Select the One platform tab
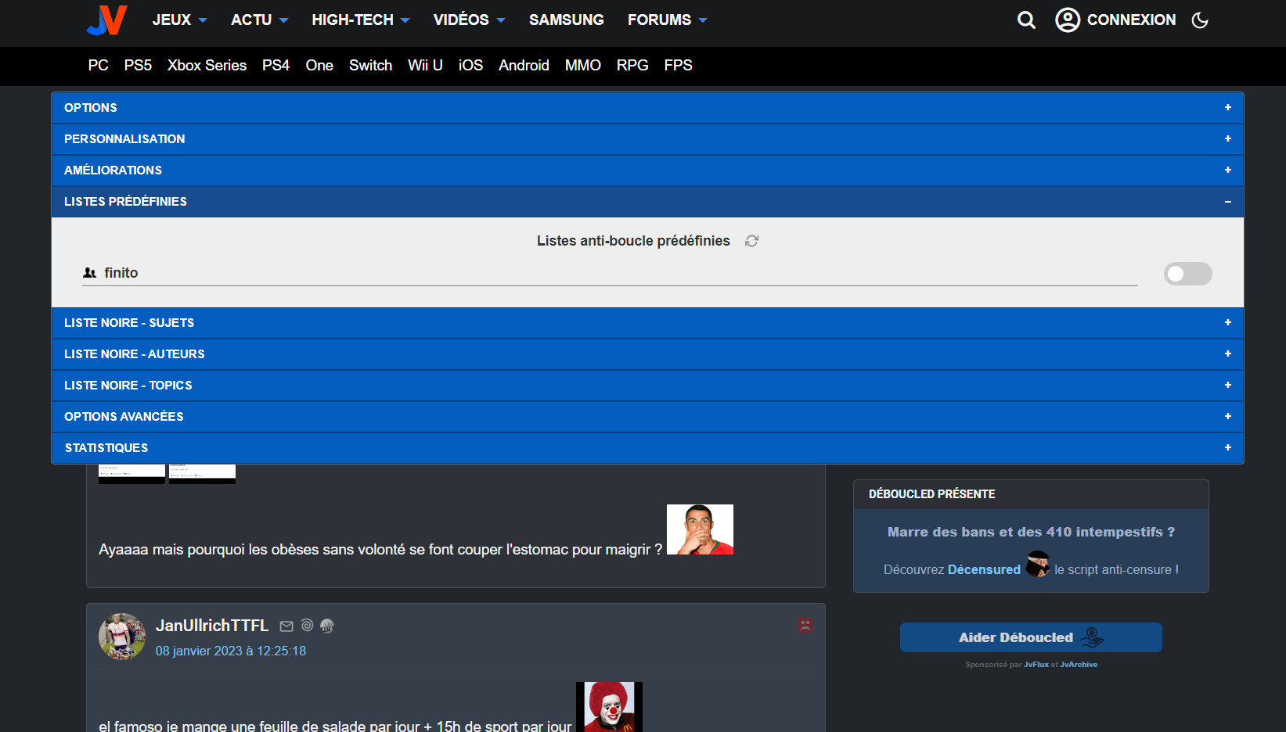This screenshot has height=732, width=1286. click(319, 66)
